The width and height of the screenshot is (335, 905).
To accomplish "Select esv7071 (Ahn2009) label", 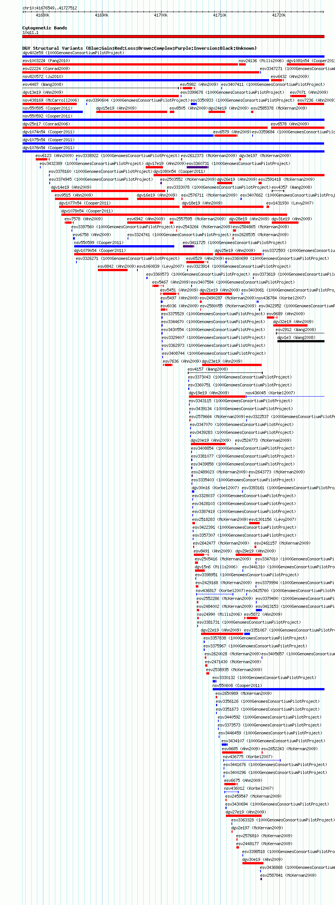I will coord(309,92).
